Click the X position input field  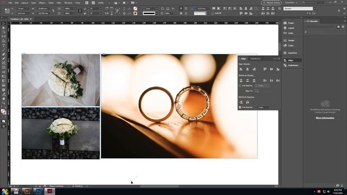23,9
